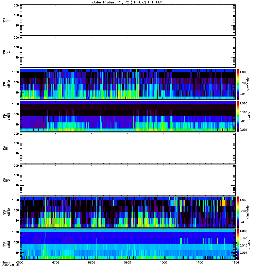This screenshot has height=272, width=255.
Task: Click the '0700' time axis label
Action: coord(56,262)
